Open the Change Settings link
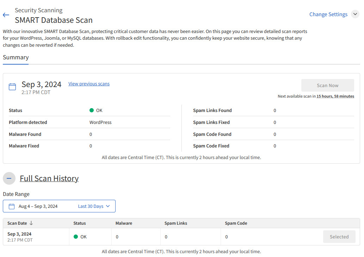Viewport: 364px width, 257px height. click(x=328, y=14)
